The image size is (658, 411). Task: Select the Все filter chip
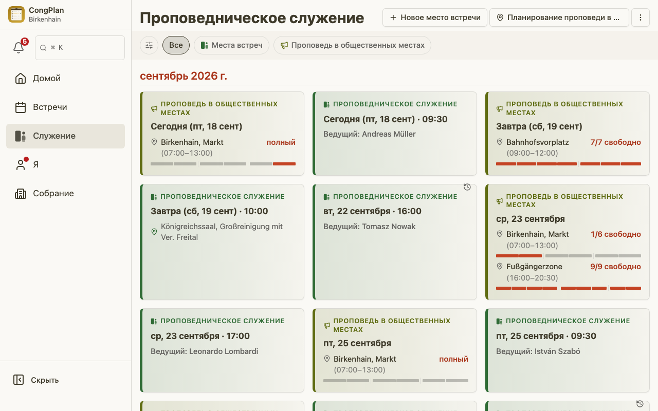point(176,45)
